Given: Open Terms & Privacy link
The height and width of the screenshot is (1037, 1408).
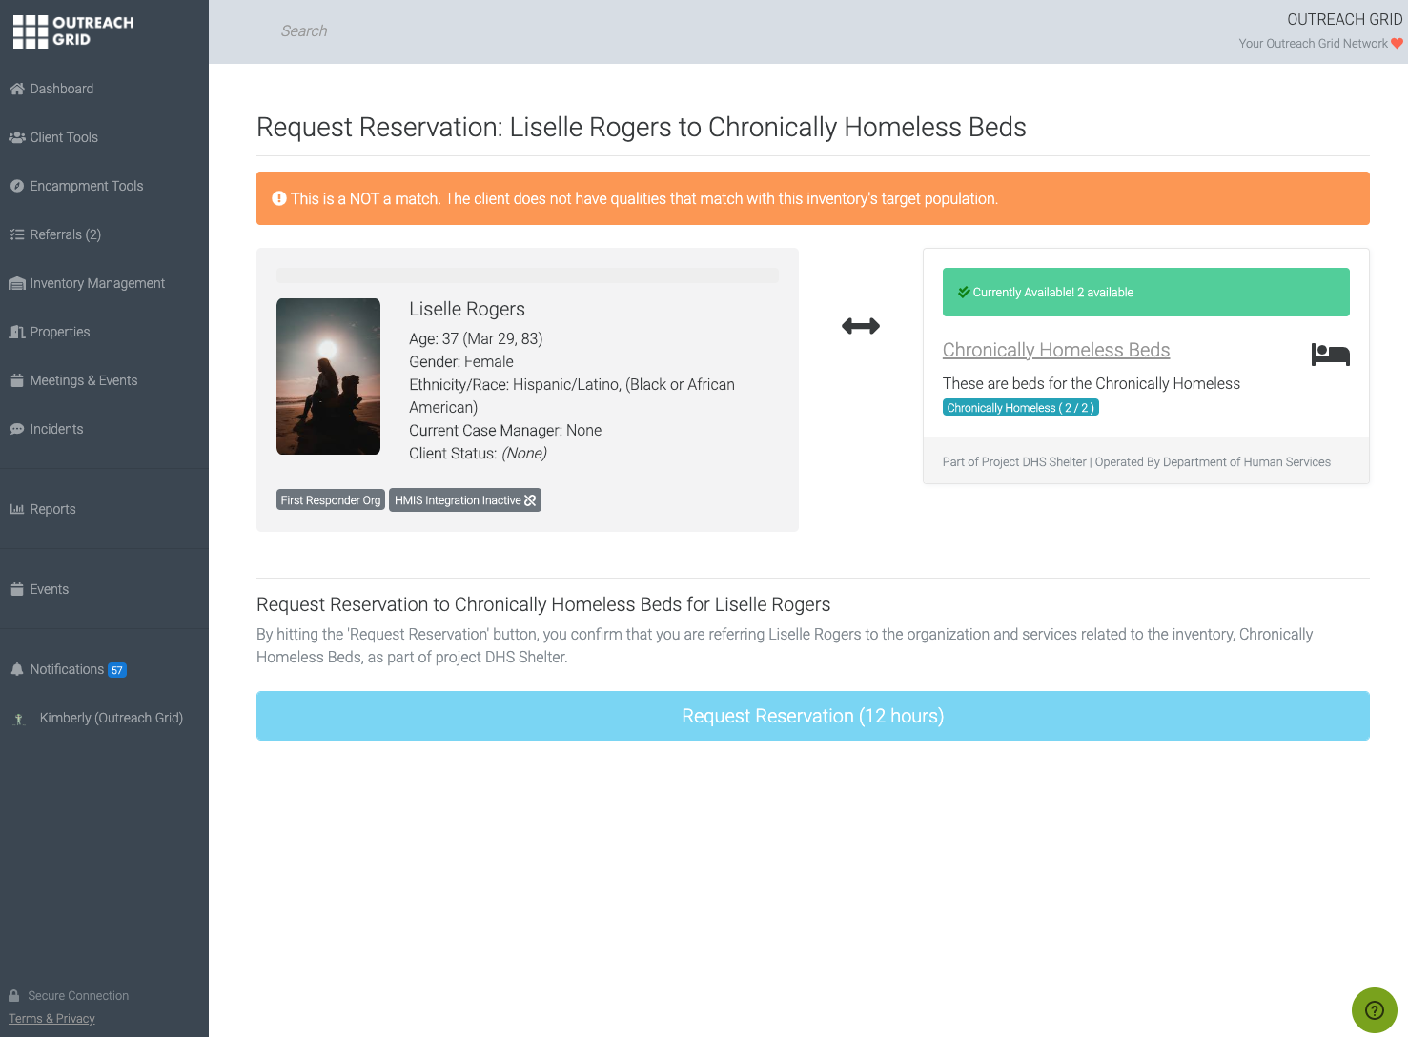Looking at the screenshot, I should pos(51,1018).
